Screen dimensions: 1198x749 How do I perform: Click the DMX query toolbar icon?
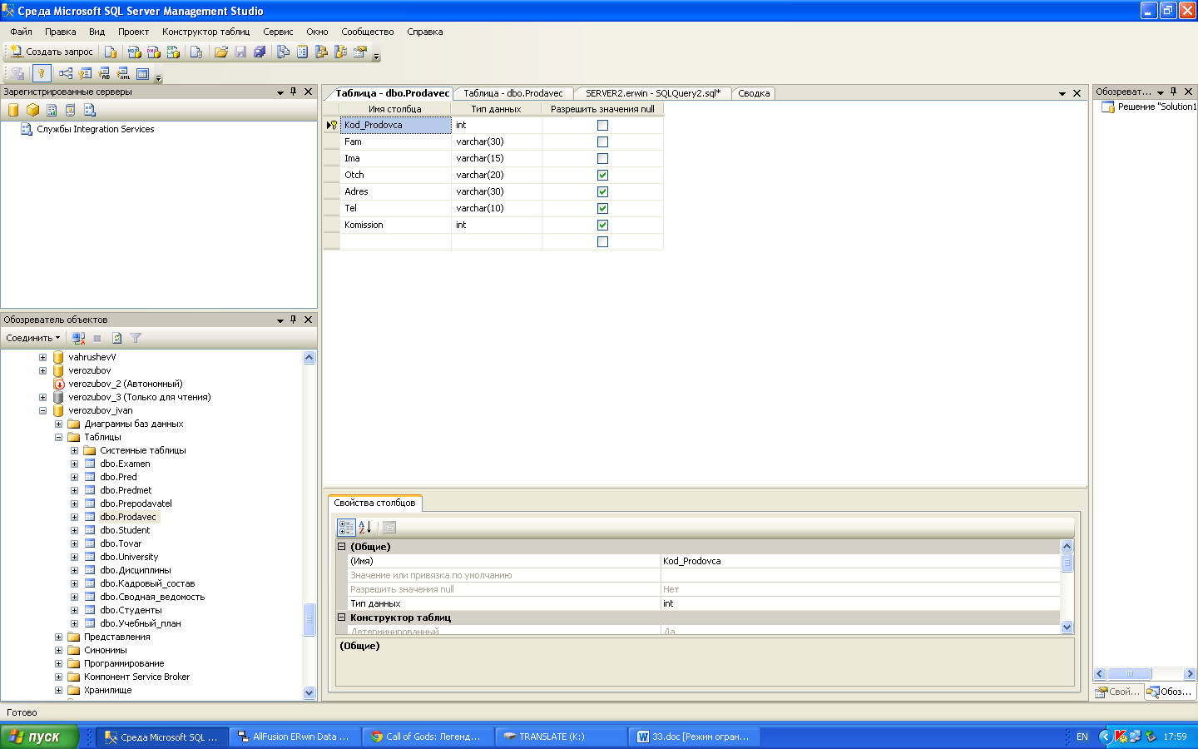tap(153, 52)
